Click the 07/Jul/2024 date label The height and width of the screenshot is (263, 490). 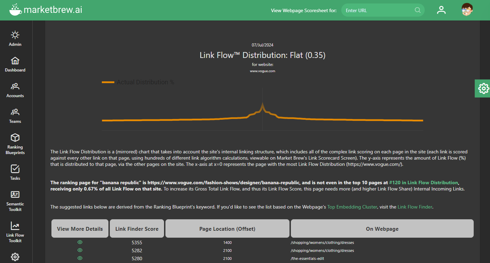coord(262,45)
